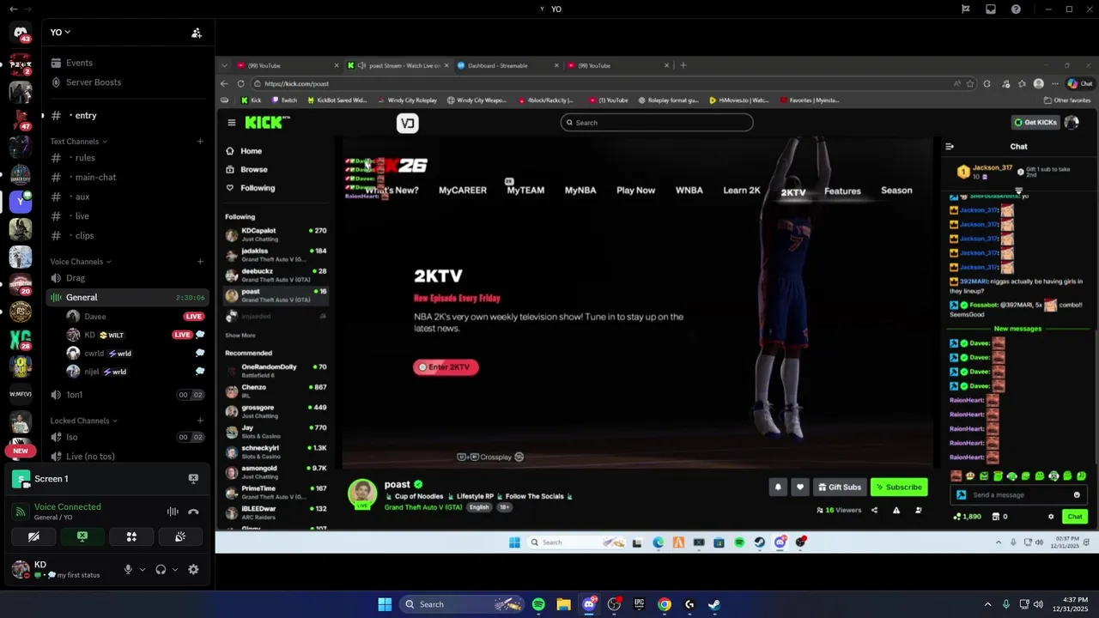The image size is (1099, 618).
Task: Collapse the Locked Channels category
Action: pos(84,421)
